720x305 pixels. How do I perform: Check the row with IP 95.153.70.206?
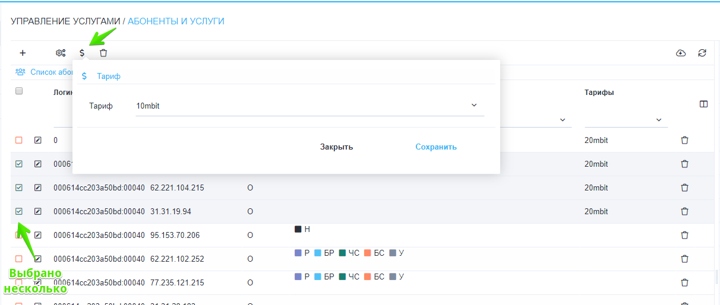pos(19,235)
